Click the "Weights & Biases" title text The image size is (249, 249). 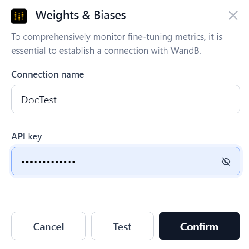tap(81, 15)
